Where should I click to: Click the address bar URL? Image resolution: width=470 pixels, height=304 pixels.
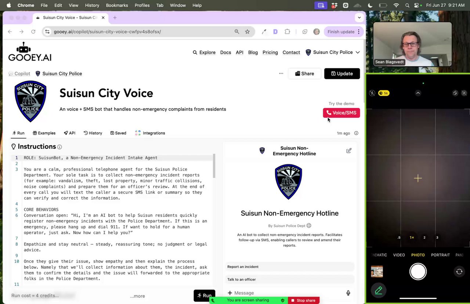click(x=107, y=32)
